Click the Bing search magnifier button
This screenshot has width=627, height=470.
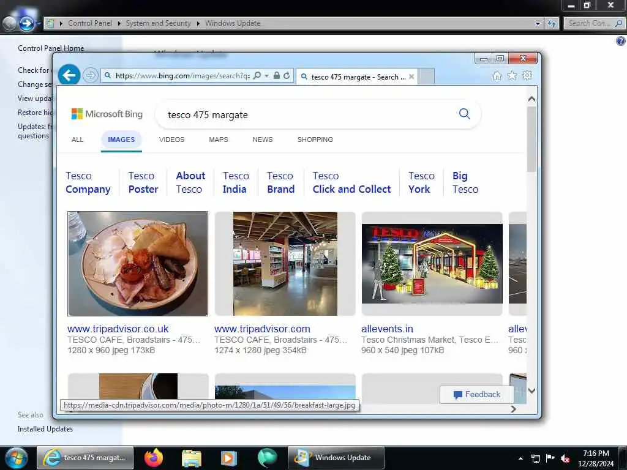464,114
